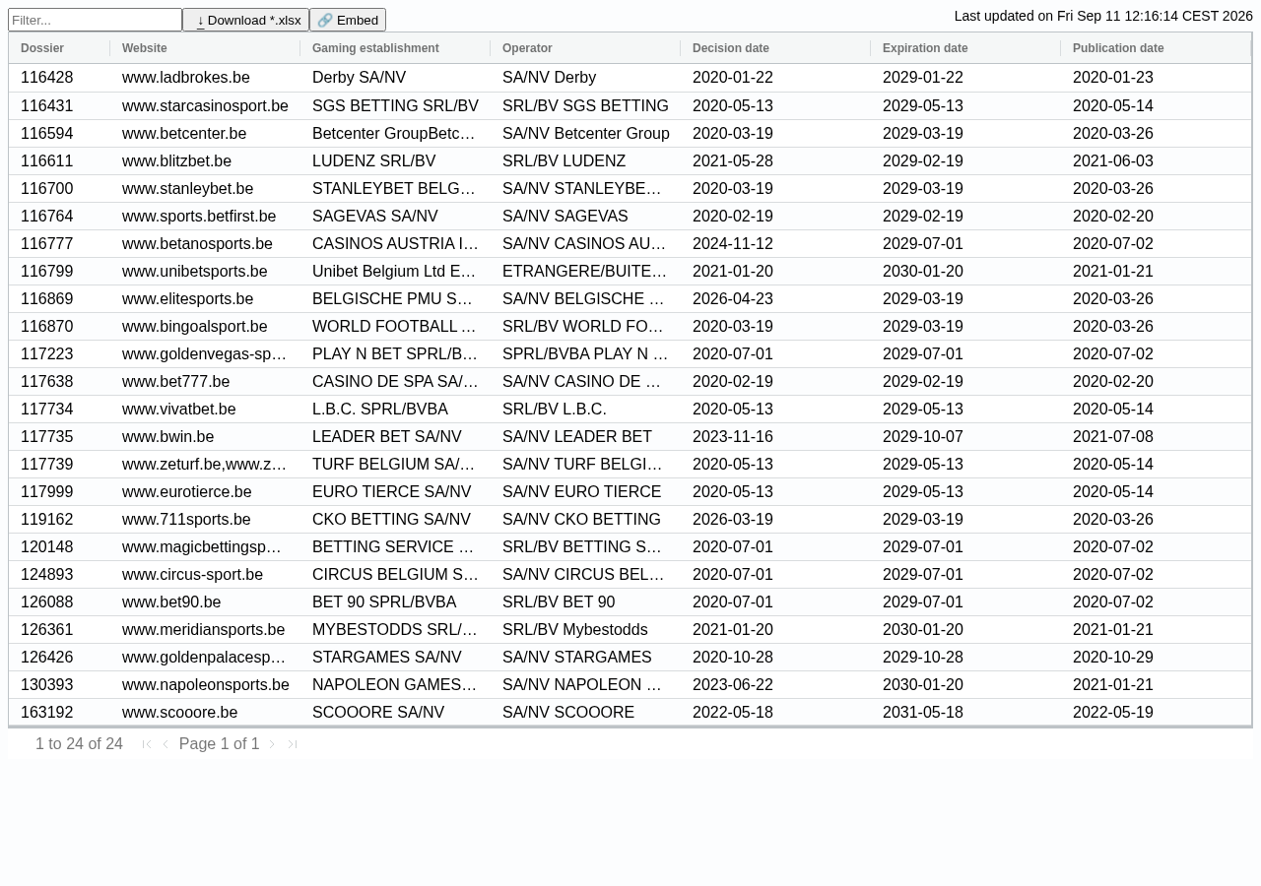This screenshot has width=1261, height=886.
Task: Select website cell www.starcasinosport.be
Action: point(205,105)
